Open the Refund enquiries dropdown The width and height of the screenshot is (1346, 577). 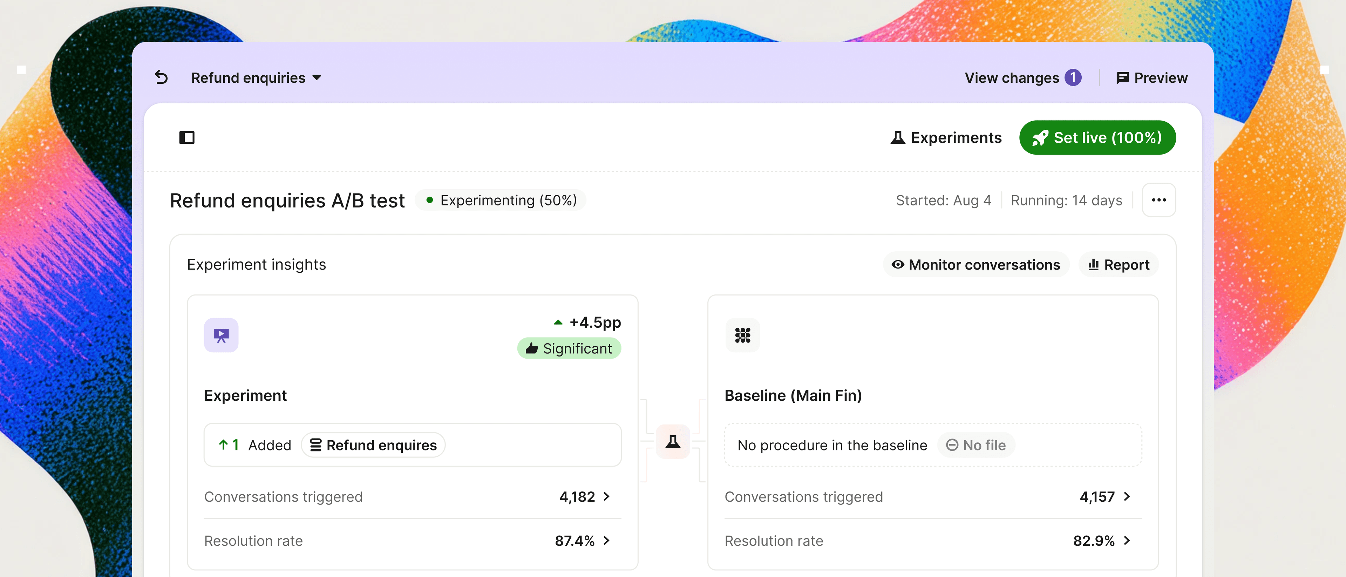[x=256, y=78]
